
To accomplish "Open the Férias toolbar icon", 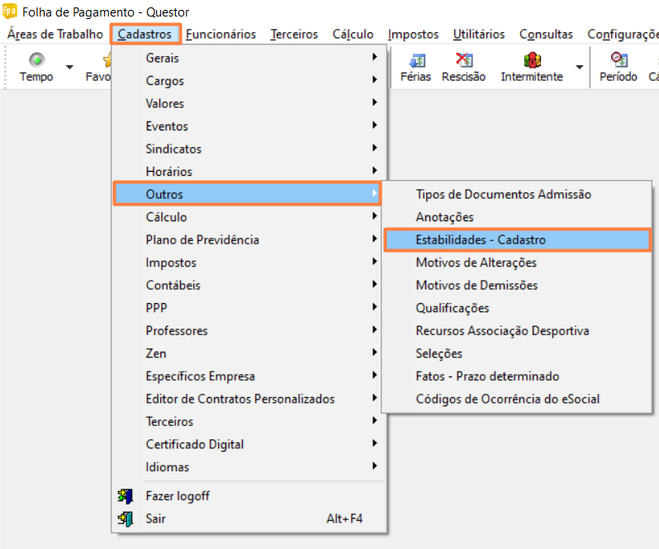I will click(x=416, y=60).
